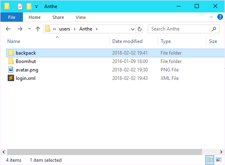This screenshot has width=225, height=165.
Task: Open the File menu
Action: point(12,17)
